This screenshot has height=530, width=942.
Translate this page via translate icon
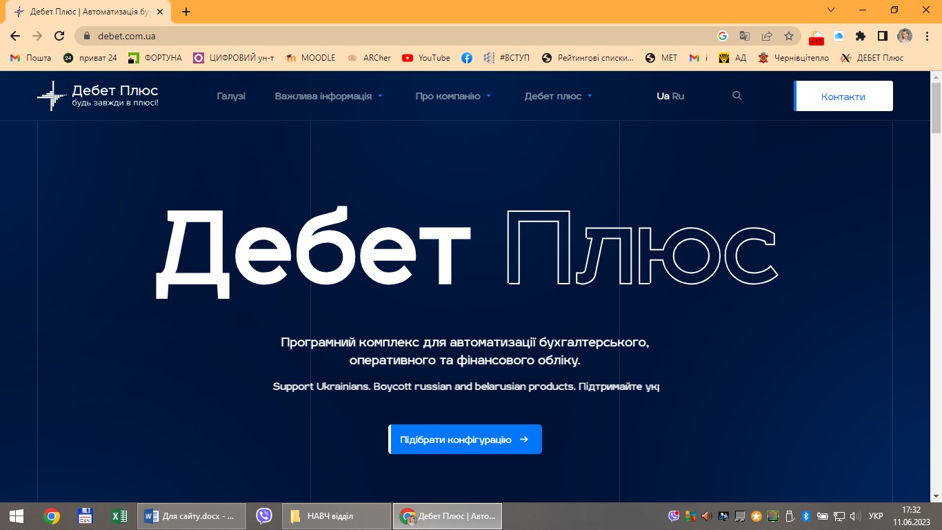pyautogui.click(x=745, y=36)
